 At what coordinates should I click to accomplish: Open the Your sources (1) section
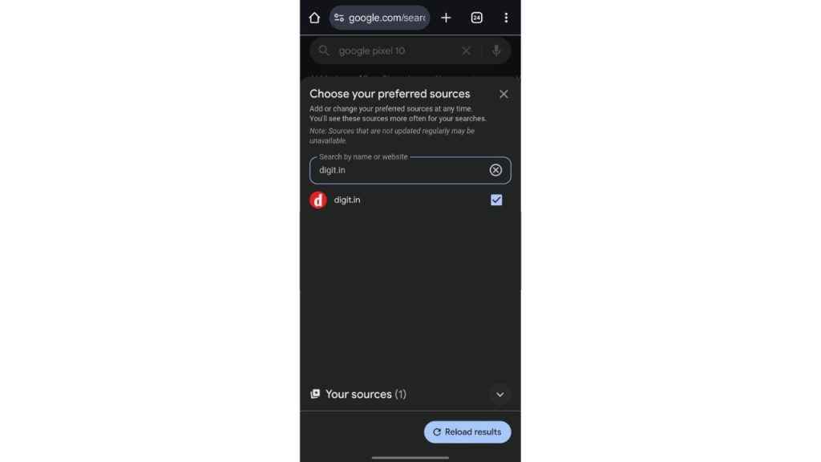[x=366, y=394]
